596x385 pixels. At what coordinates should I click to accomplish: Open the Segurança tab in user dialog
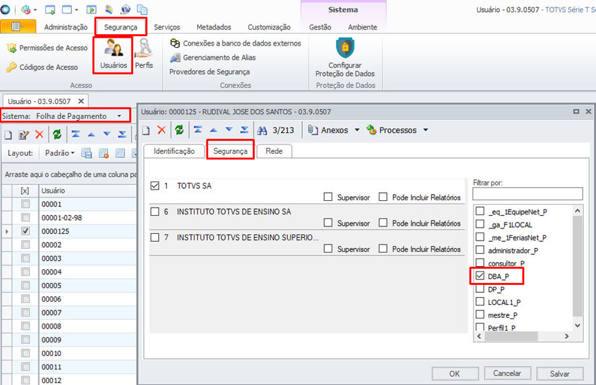pos(230,151)
